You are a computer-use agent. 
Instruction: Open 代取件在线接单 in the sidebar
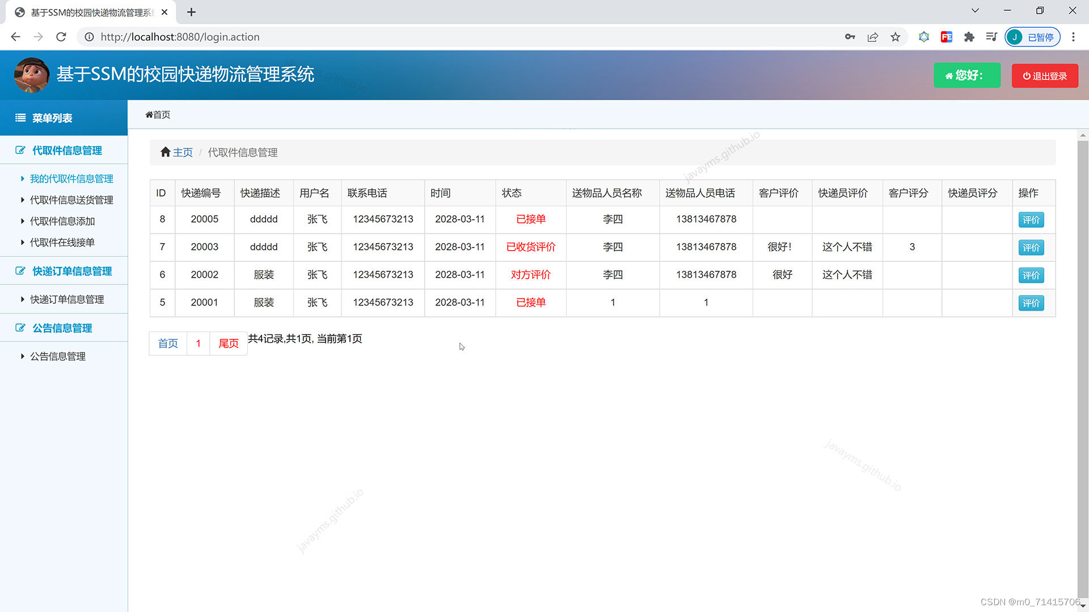(x=62, y=243)
